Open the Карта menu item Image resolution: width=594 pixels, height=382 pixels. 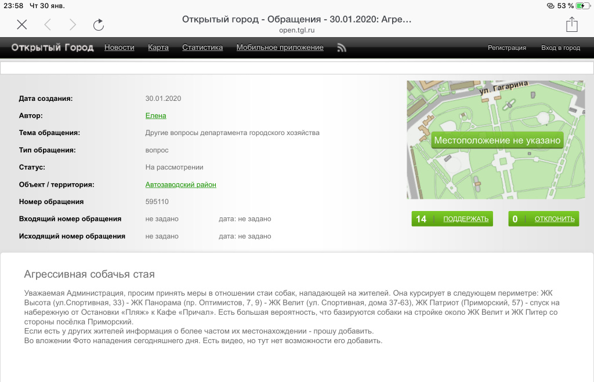[x=158, y=48]
